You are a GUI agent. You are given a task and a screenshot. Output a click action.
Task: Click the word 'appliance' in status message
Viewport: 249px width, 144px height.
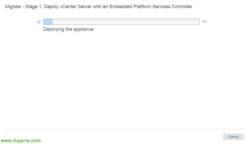pyautogui.click(x=83, y=29)
